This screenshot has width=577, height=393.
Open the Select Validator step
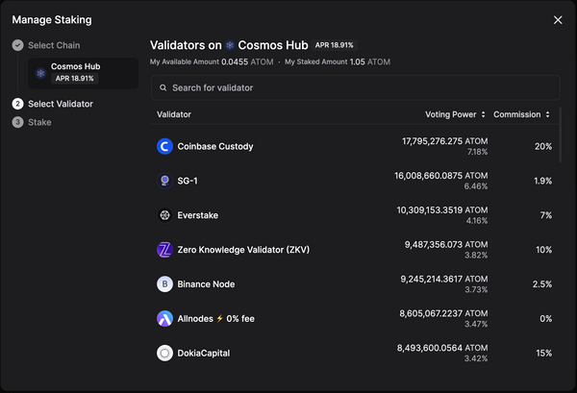[60, 104]
